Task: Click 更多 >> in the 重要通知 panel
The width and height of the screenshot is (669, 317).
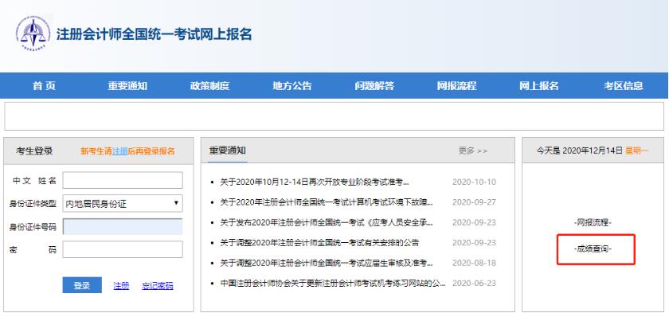Action: (x=473, y=151)
